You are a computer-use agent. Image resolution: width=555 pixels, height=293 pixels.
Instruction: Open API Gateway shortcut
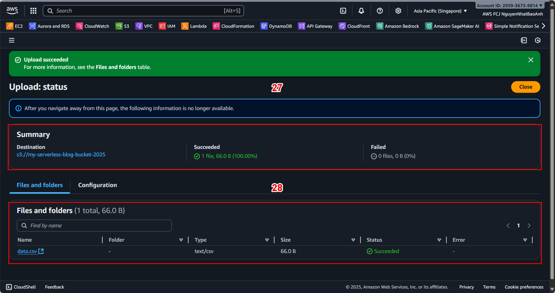pos(315,26)
